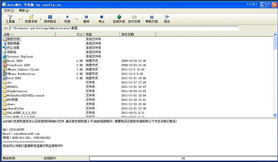This screenshot has height=162, width=278.
Task: Sort by the 类型 column header
Action: (102, 34)
